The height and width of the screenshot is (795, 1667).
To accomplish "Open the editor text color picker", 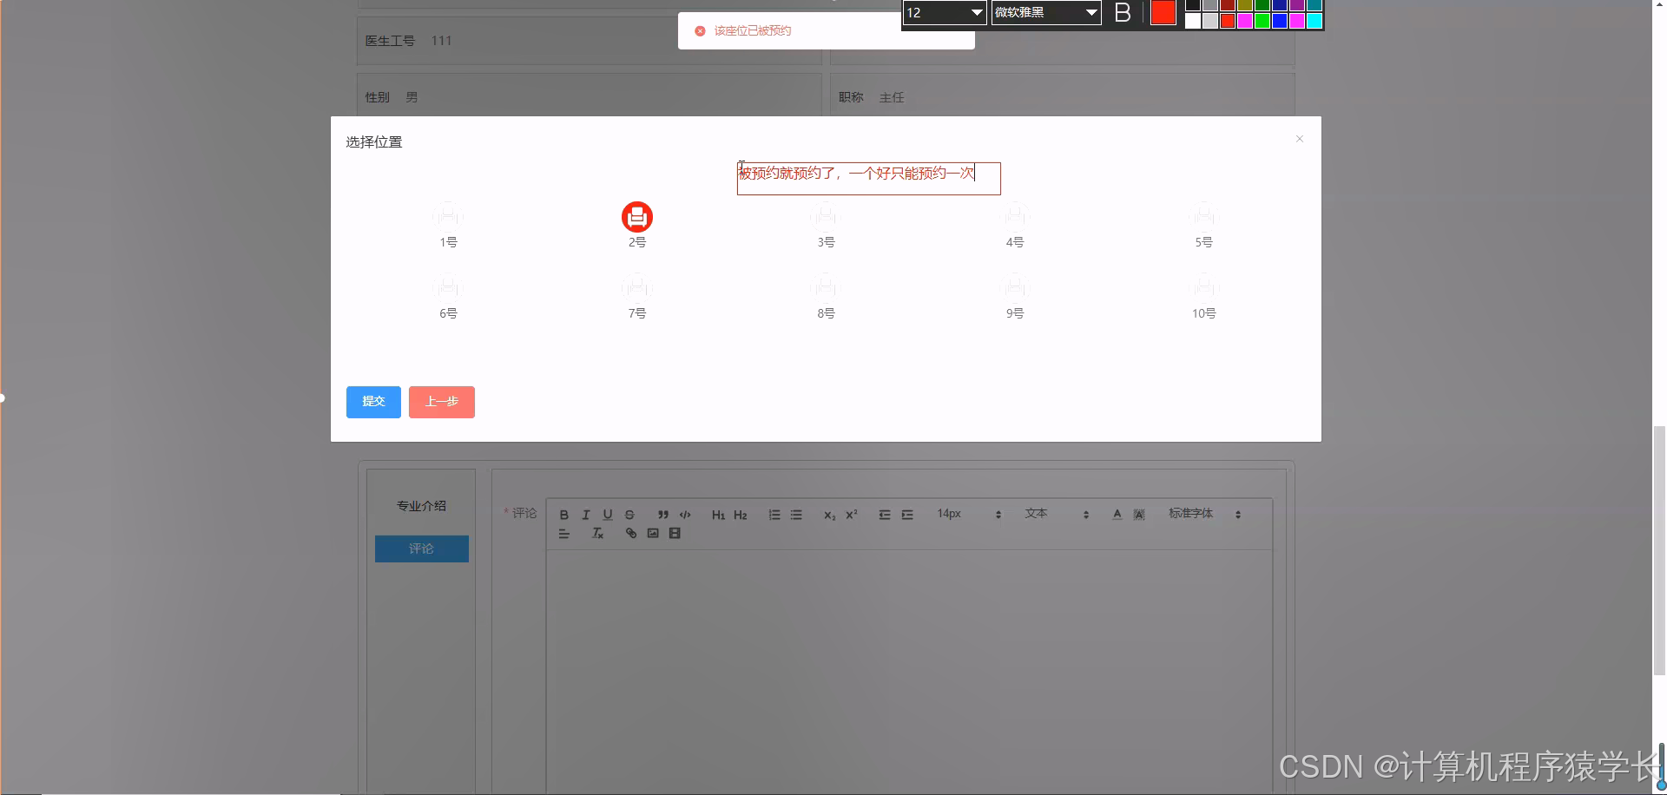I will 1117,515.
